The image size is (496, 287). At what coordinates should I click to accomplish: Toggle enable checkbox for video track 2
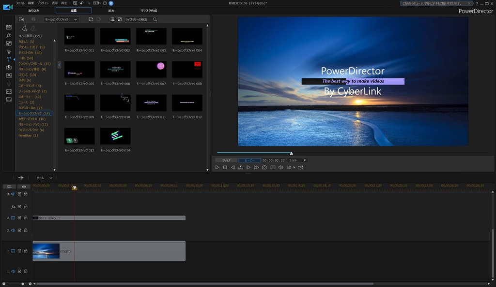[19, 218]
